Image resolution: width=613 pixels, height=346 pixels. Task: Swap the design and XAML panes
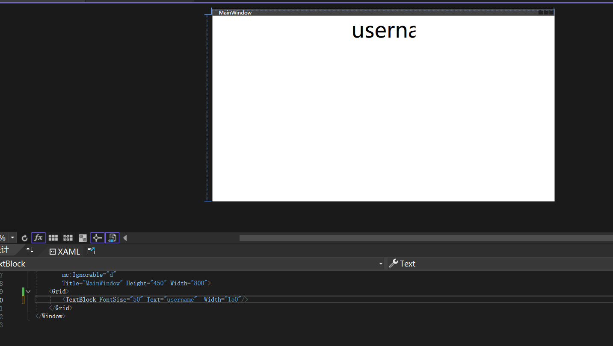(x=30, y=250)
